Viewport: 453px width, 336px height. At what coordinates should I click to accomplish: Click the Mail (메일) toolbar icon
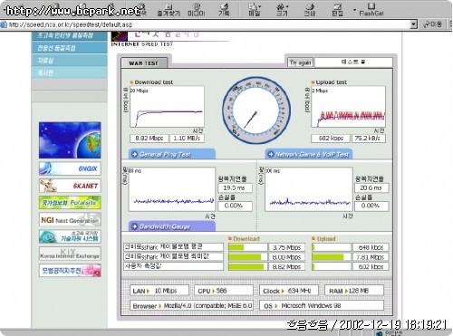[x=254, y=10]
